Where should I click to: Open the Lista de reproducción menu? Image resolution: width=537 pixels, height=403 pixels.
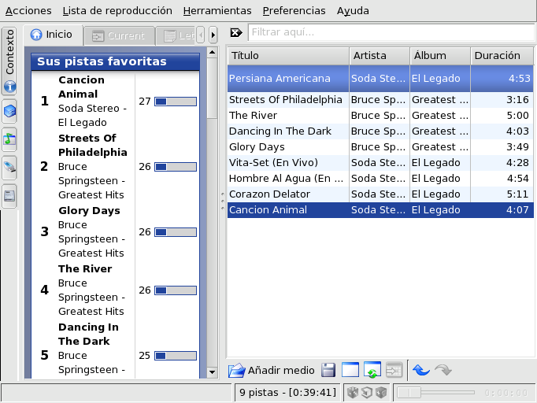pos(117,10)
